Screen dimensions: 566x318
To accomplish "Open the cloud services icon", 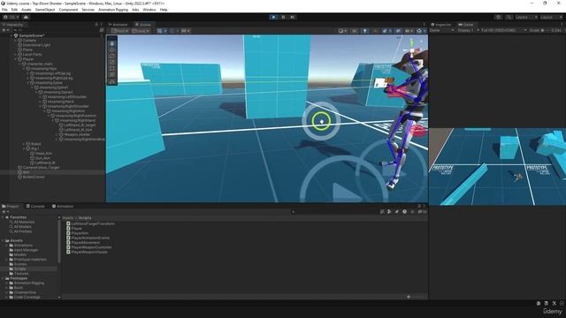I will 26,17.
